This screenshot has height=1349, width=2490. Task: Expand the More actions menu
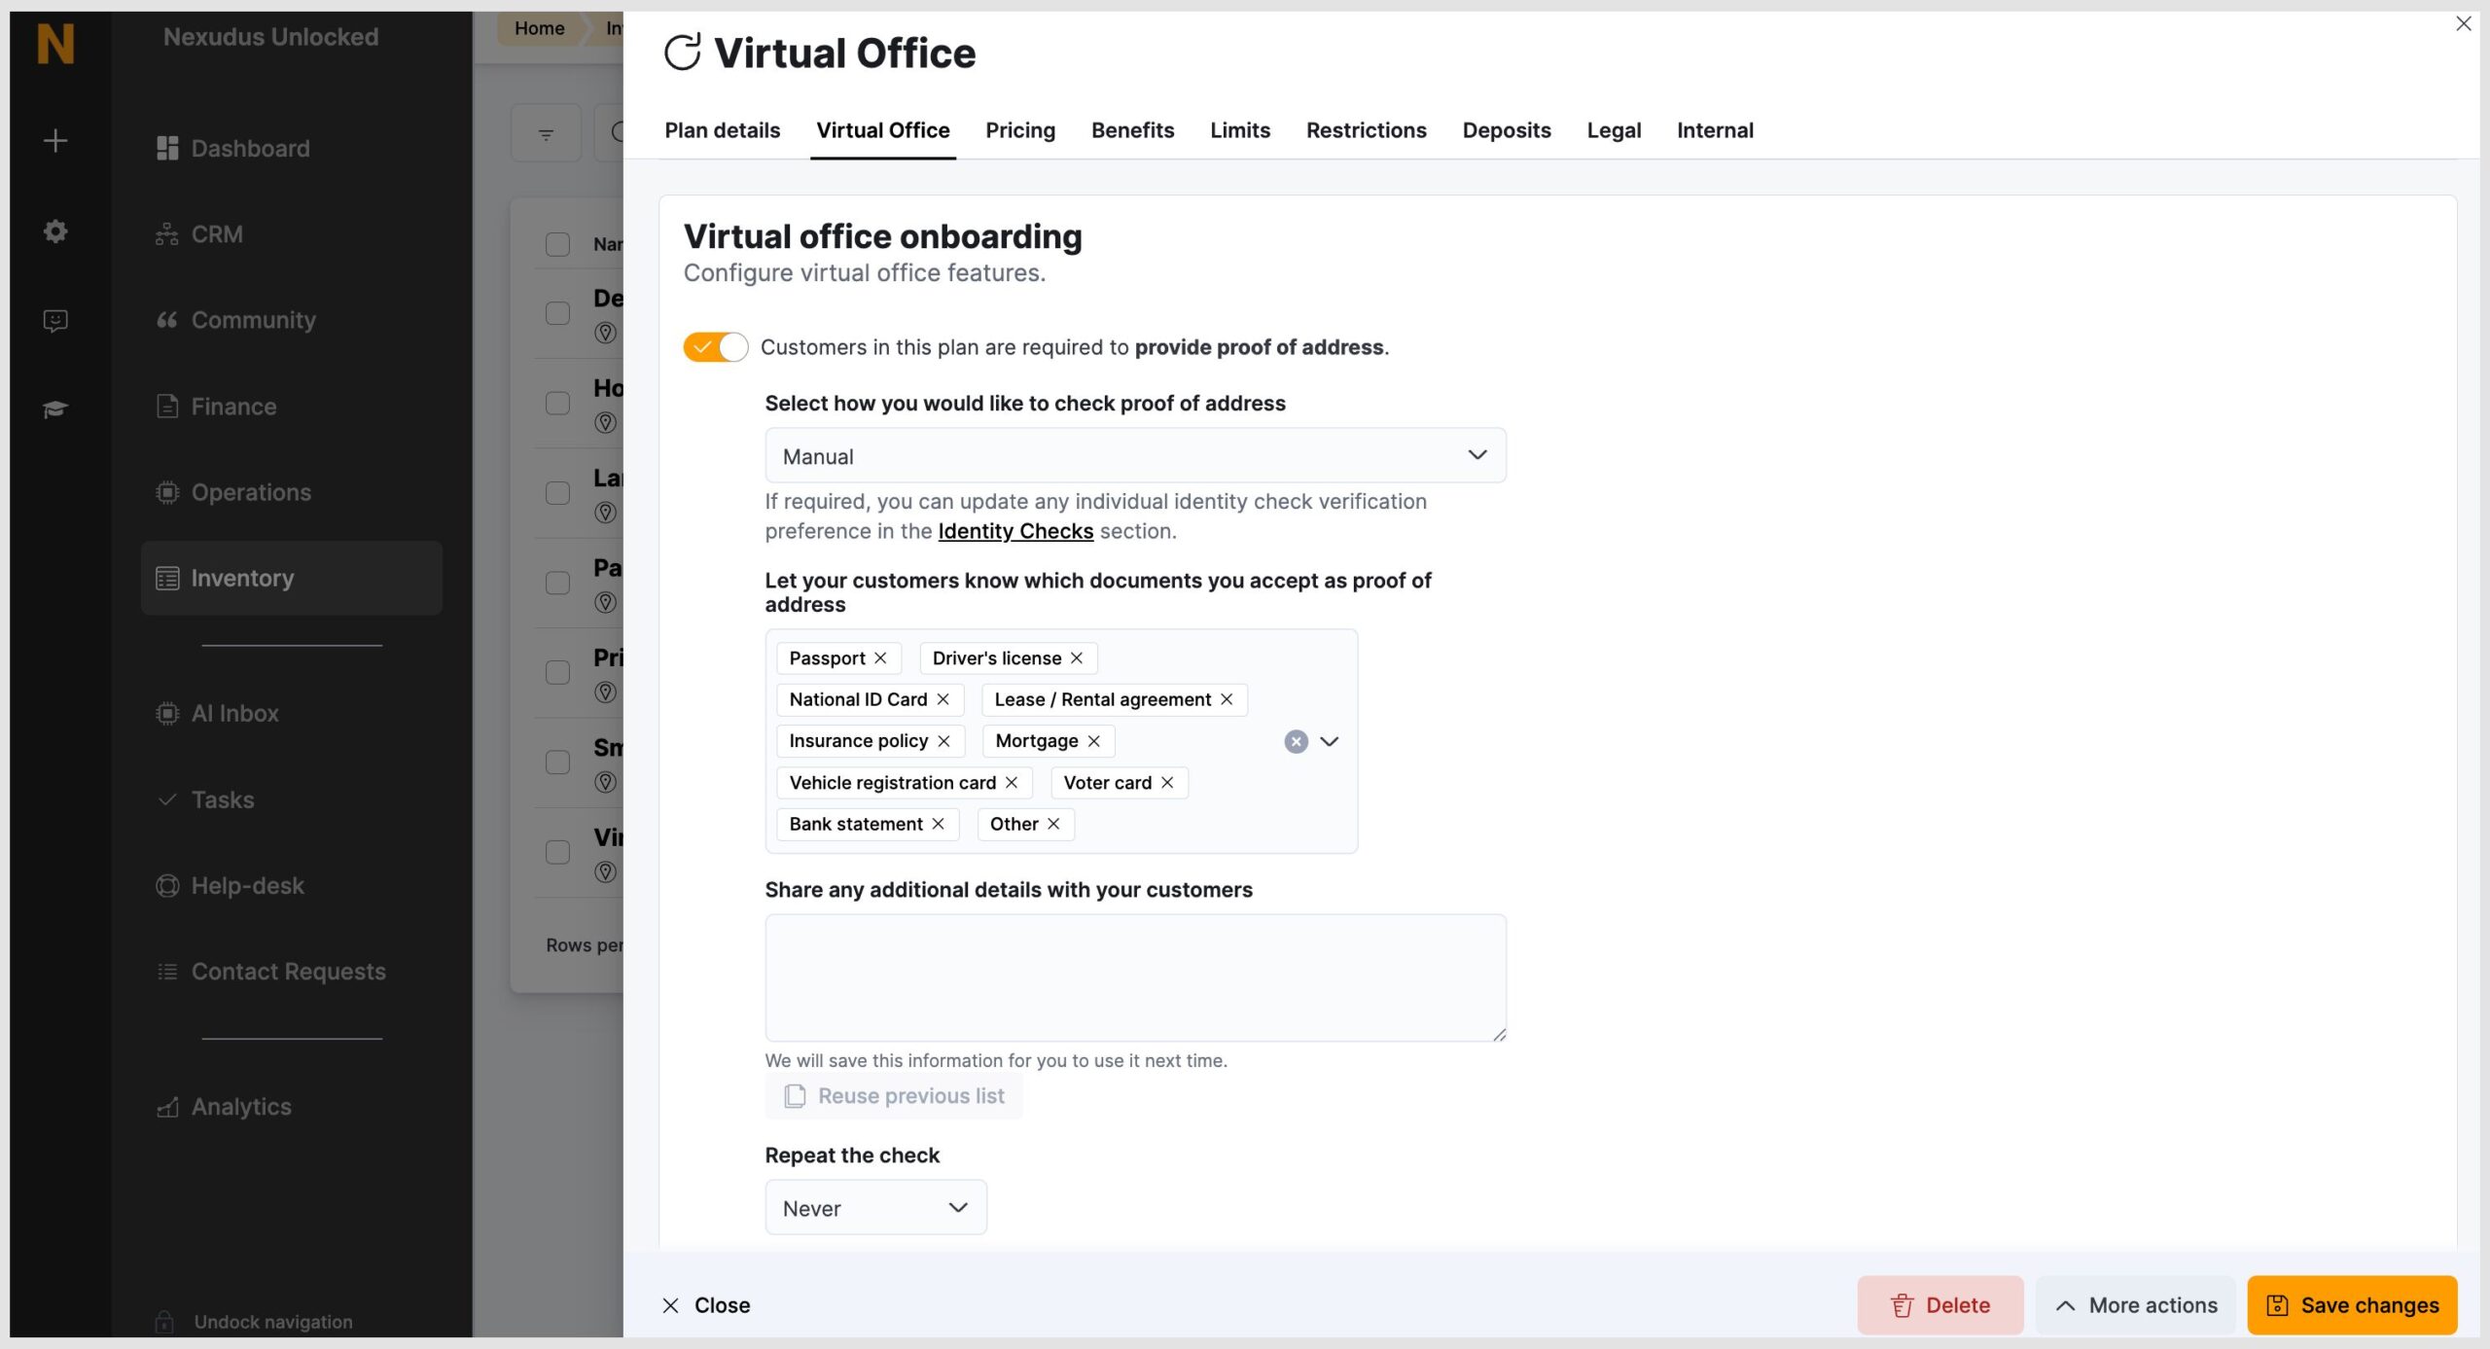click(2136, 1305)
